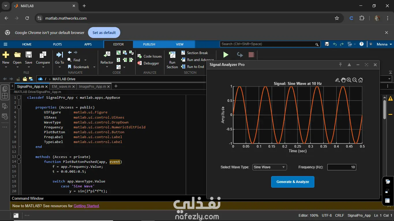Click the Generate & Analyze button
The image size is (394, 221).
(293, 182)
